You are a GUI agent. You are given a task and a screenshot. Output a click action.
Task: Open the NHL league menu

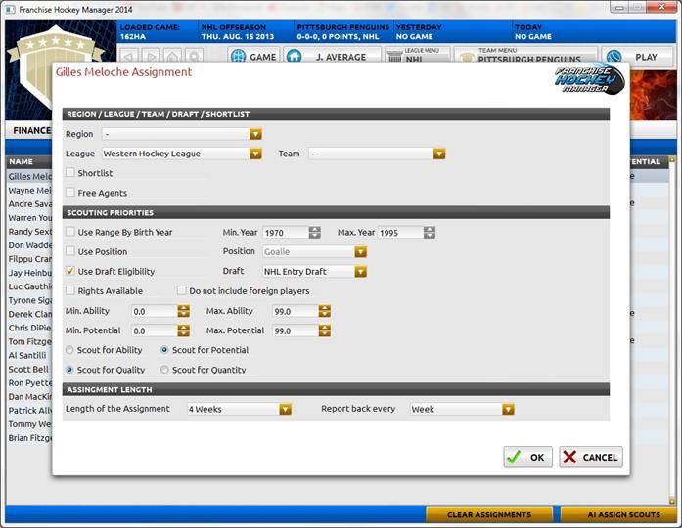tap(418, 57)
